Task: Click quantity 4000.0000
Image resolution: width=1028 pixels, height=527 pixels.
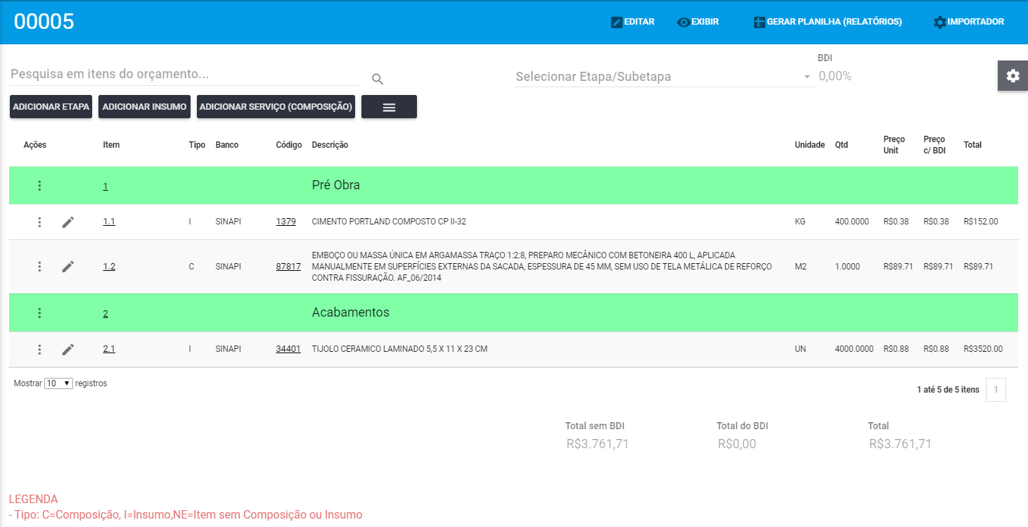Action: coord(854,349)
